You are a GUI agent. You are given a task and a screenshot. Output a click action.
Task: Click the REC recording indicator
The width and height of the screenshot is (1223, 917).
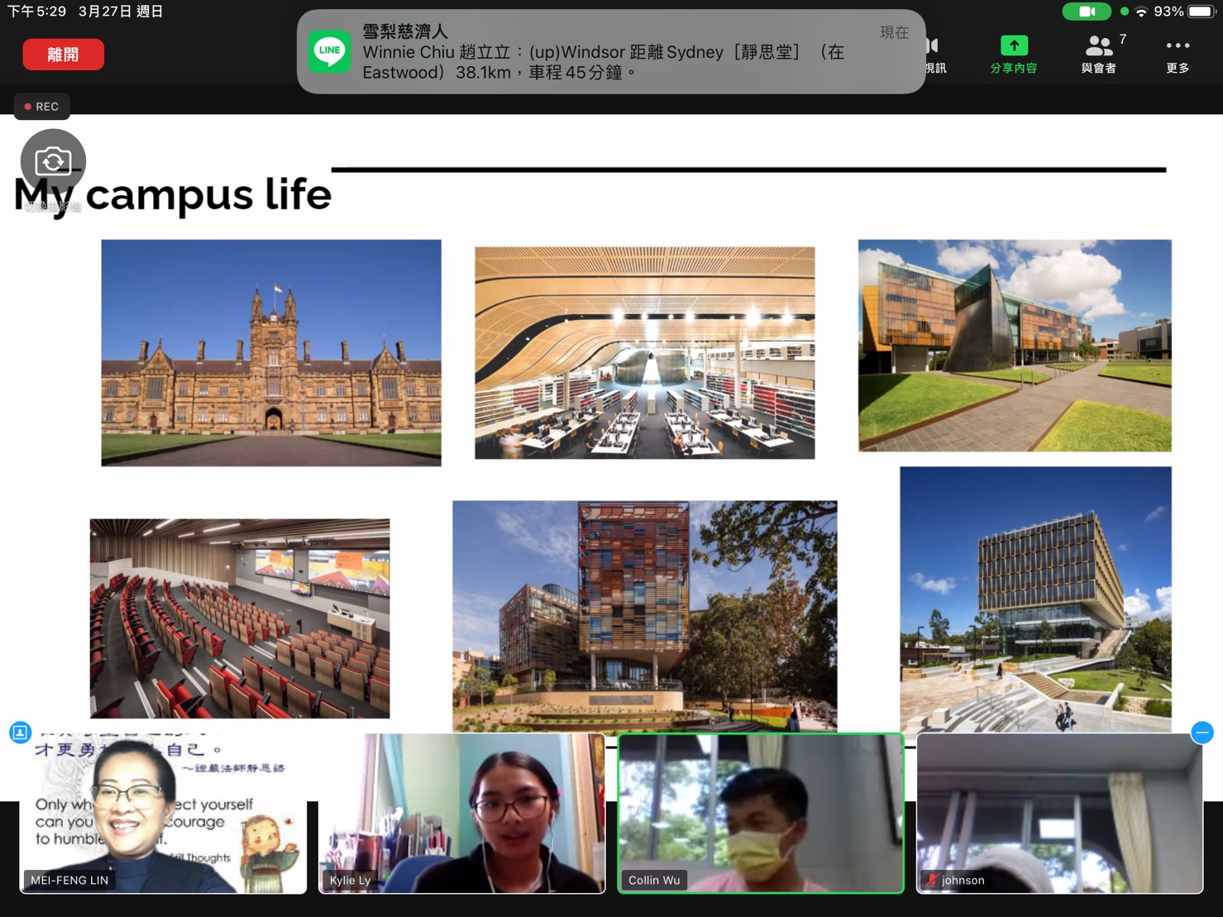tap(41, 107)
